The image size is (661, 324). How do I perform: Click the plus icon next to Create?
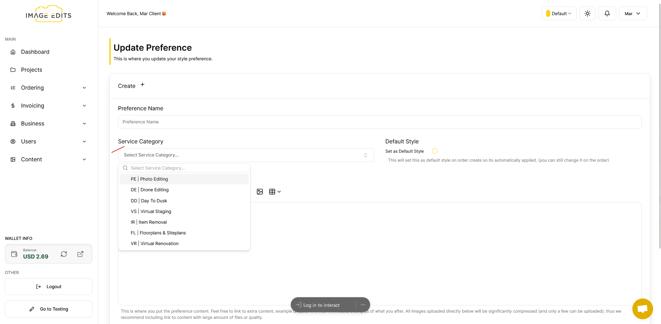pyautogui.click(x=142, y=85)
